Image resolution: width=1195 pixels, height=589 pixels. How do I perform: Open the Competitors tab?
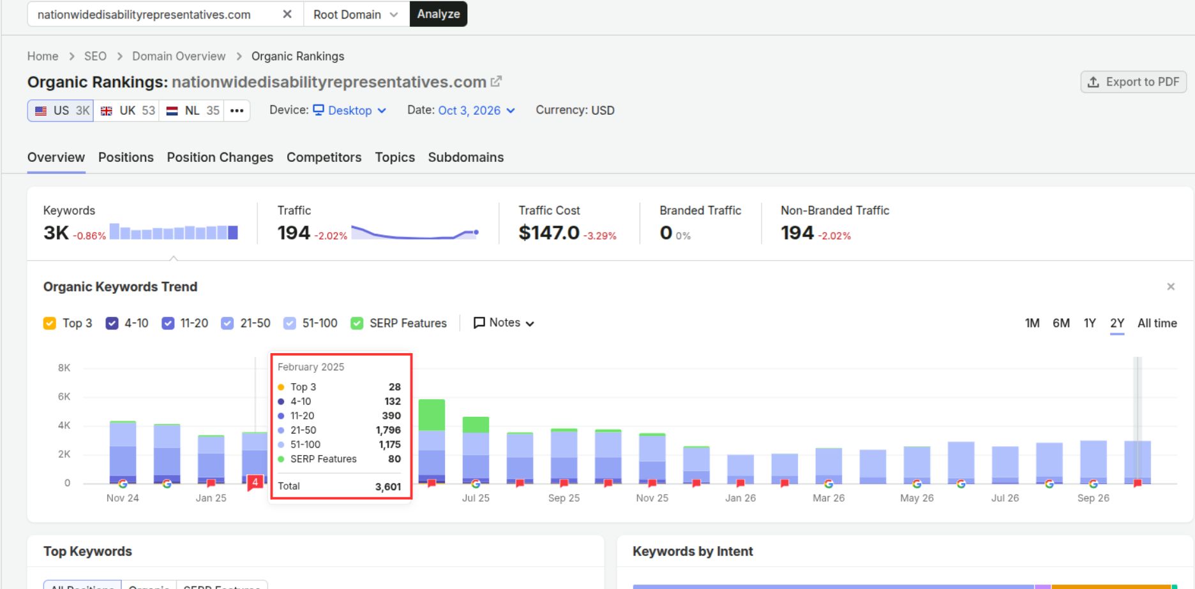(x=324, y=157)
